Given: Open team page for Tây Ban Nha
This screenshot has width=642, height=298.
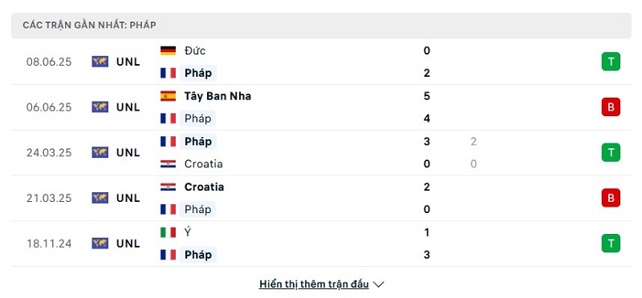Looking at the screenshot, I should 217,96.
